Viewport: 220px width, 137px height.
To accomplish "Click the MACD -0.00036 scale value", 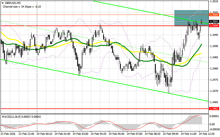I will [214, 129].
